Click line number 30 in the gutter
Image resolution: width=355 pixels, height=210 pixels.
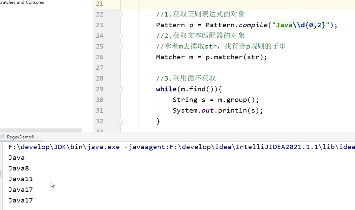point(99,100)
